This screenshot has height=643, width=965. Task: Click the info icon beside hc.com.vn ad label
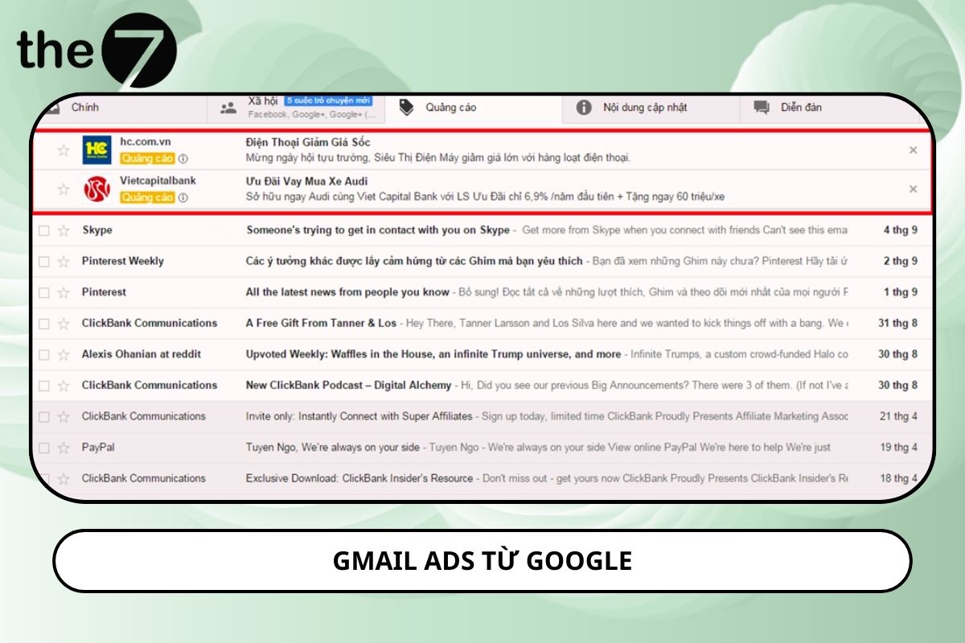coord(183,158)
